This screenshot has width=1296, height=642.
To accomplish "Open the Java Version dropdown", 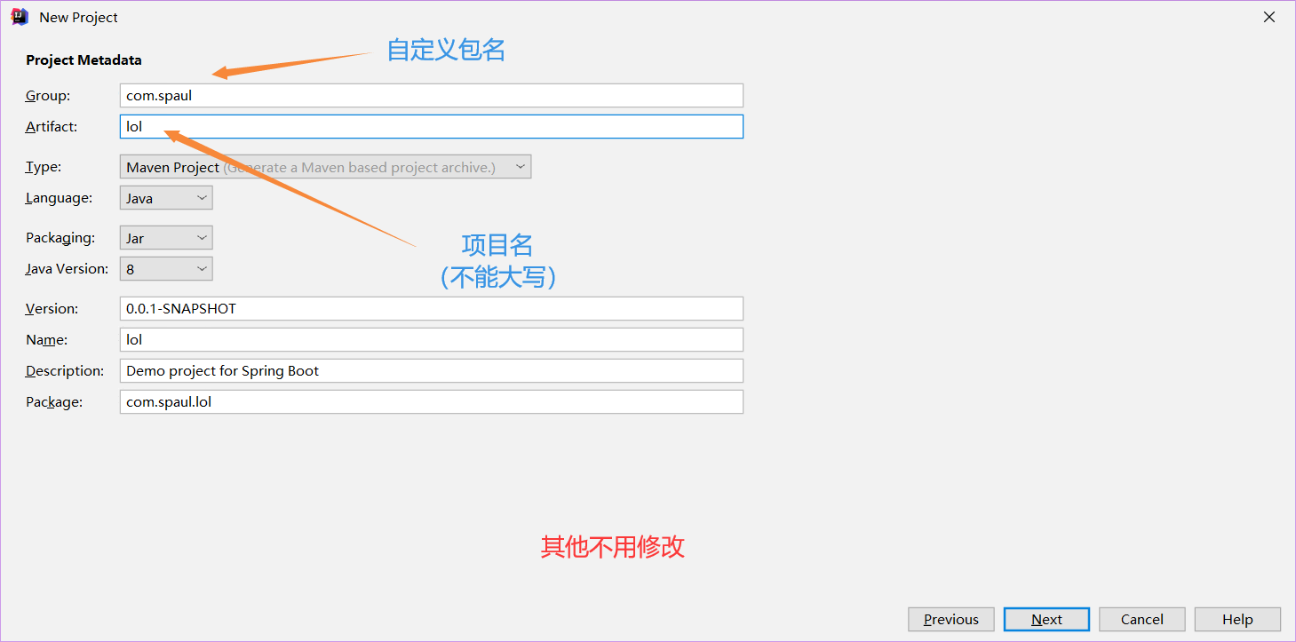I will [x=166, y=269].
